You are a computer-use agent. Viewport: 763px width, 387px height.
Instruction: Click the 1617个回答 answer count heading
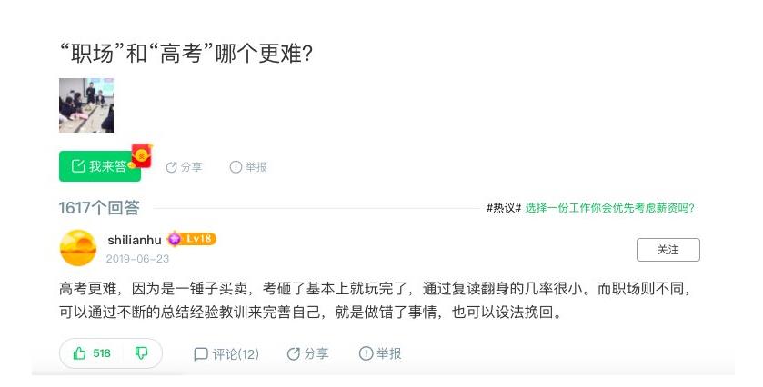(x=99, y=208)
